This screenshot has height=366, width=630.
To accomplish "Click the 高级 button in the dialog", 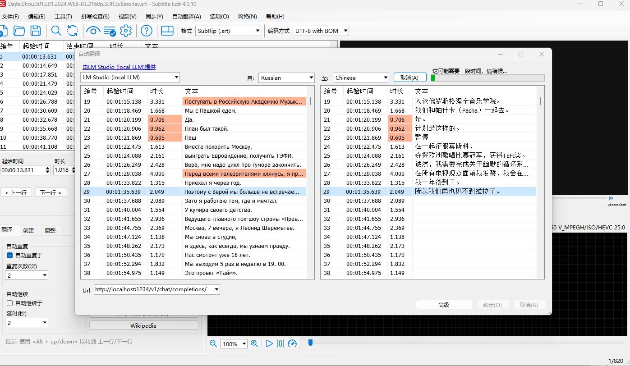I will [x=444, y=305].
